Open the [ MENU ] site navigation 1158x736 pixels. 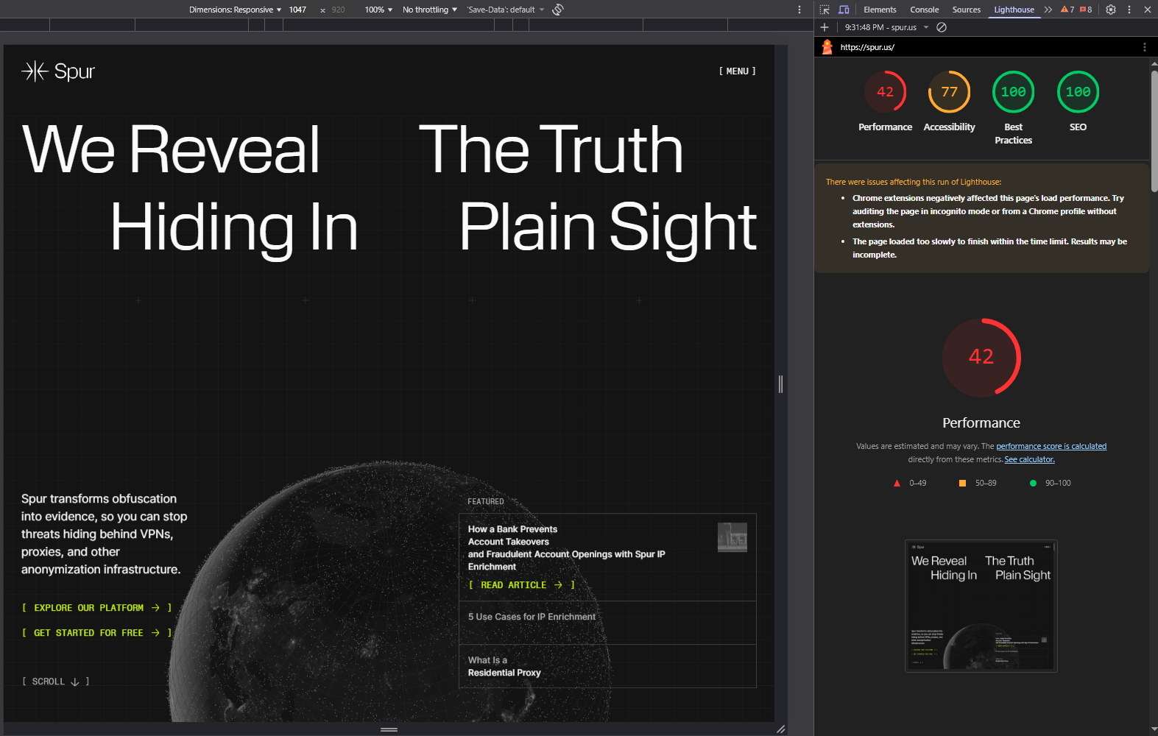click(737, 71)
